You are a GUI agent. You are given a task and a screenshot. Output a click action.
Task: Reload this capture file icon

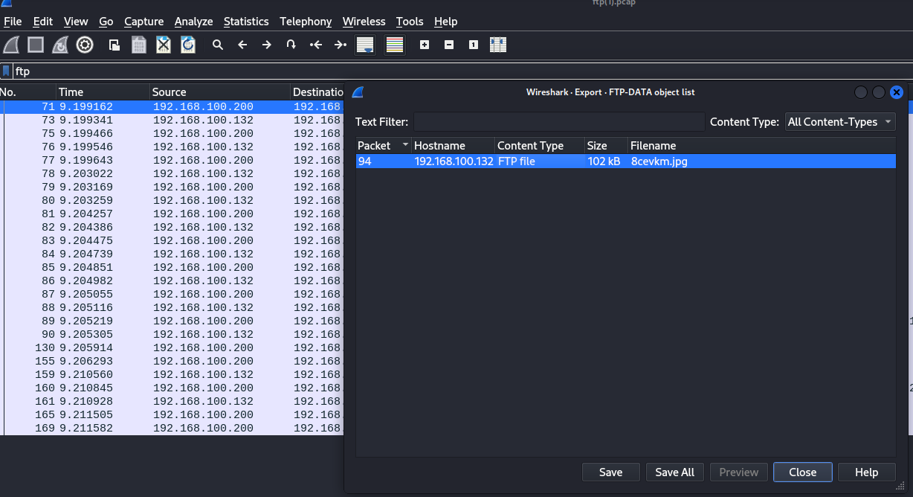[188, 45]
